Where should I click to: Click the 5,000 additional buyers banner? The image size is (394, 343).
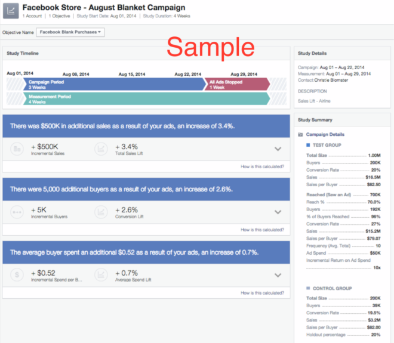pos(146,189)
